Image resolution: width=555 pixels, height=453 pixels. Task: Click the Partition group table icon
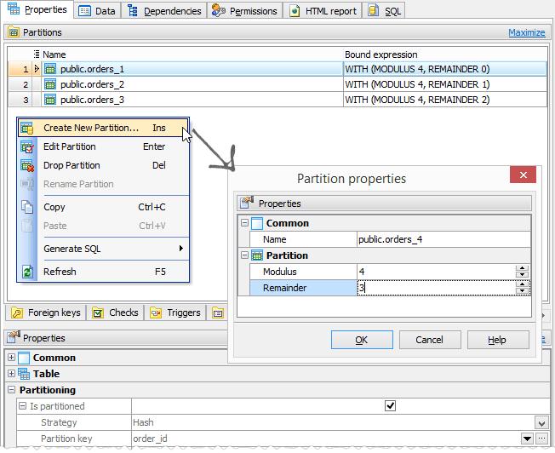click(257, 255)
